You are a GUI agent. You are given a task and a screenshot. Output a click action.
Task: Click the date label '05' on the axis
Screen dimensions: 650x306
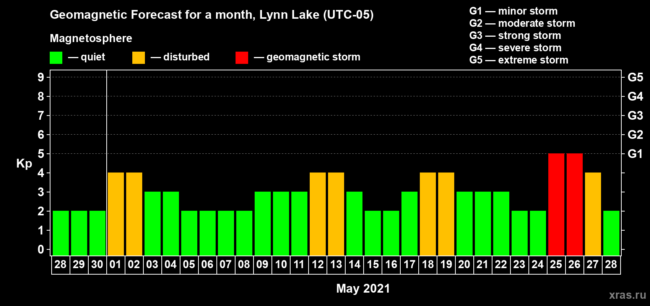coord(189,265)
